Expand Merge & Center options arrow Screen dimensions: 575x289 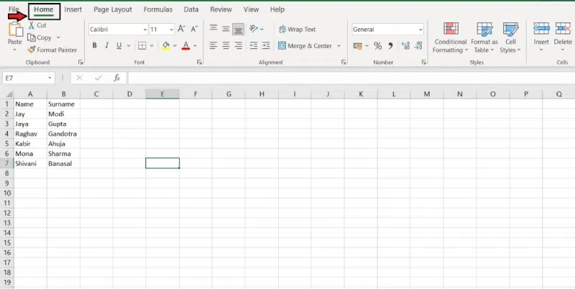[339, 46]
